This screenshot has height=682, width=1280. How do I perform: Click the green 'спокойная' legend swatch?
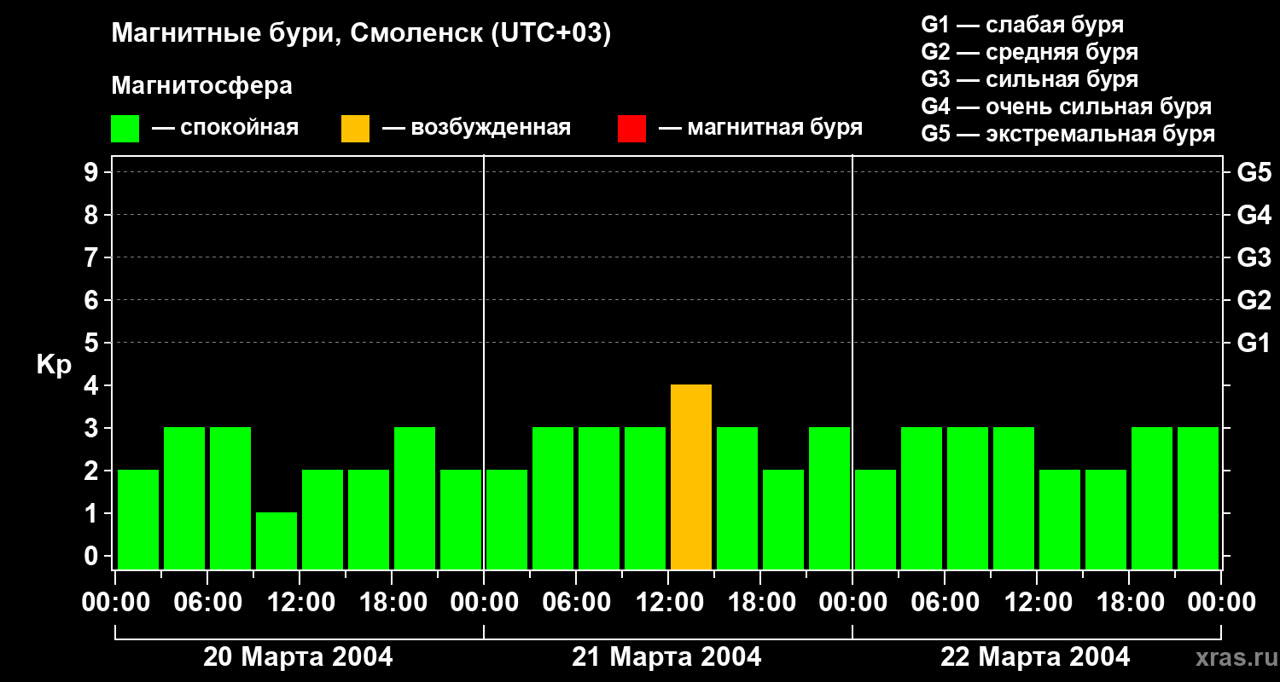(x=125, y=129)
